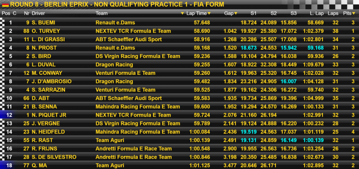Click the blue position marker for row 18
Image resolution: width=359 pixels, height=169 pixels.
click(6, 165)
